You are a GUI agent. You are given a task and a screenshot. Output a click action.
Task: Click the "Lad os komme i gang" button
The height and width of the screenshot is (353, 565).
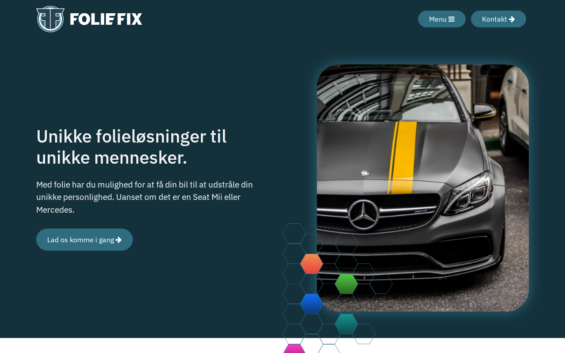click(x=84, y=240)
